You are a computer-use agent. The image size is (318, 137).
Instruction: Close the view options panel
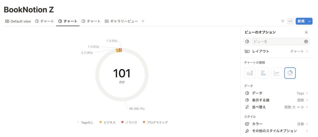pos(306,32)
